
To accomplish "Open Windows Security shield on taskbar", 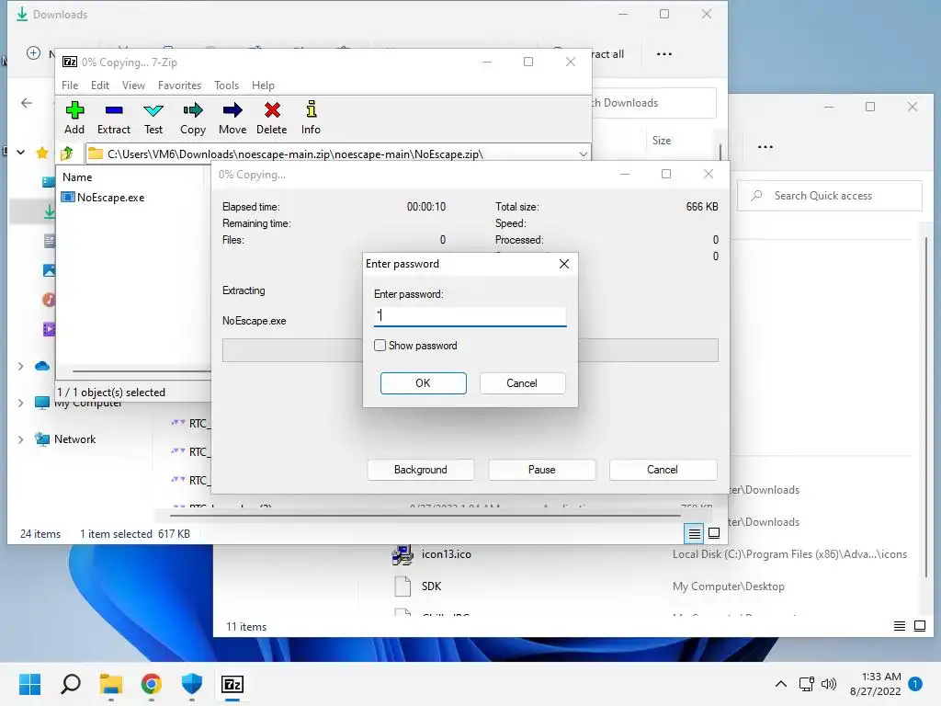I will point(191,684).
